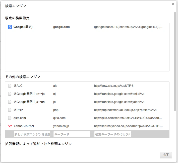The image size is (178, 163).
Task: Click the search.yahoo.co.jp/search?p=%s URL cell
Action: [128, 126]
